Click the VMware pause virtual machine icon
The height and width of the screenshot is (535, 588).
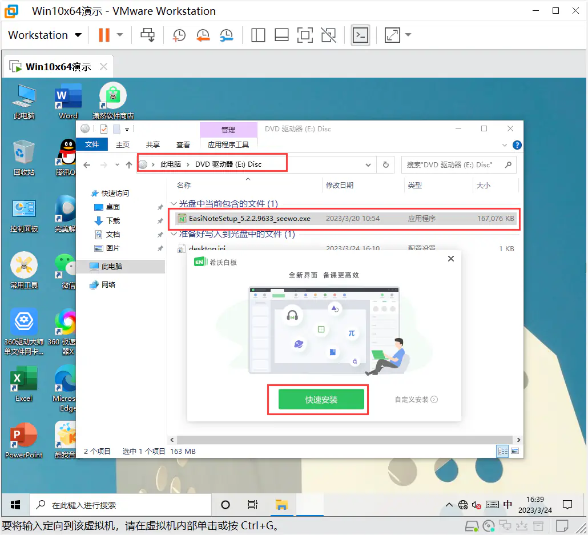[104, 35]
